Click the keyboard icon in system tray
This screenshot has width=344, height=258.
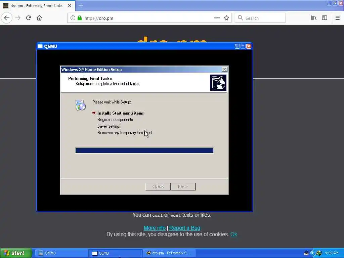click(x=306, y=253)
